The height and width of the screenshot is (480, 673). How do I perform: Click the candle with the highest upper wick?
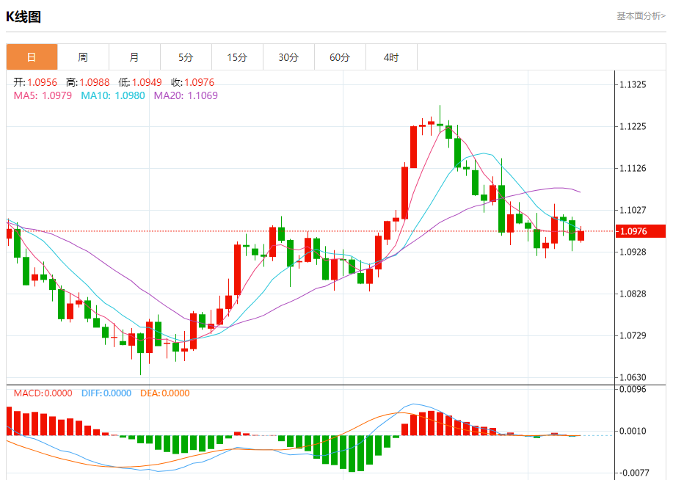[440, 118]
